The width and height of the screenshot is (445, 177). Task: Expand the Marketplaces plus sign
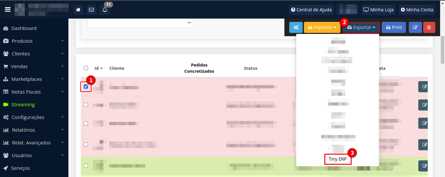62,79
